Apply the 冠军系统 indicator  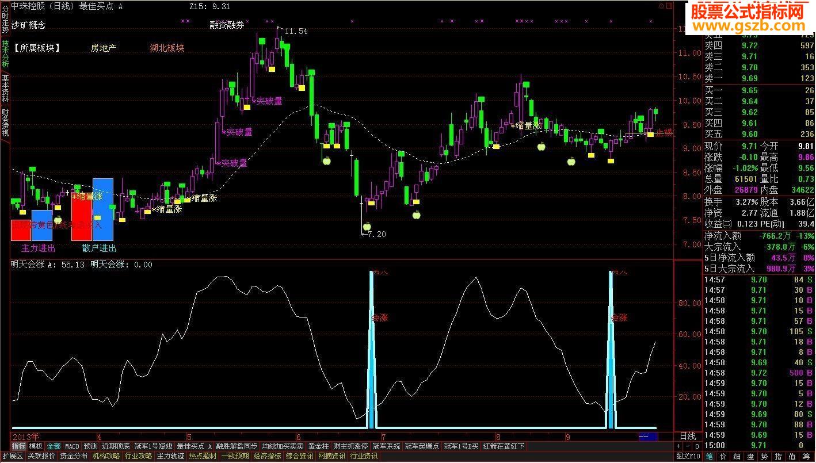click(x=386, y=446)
